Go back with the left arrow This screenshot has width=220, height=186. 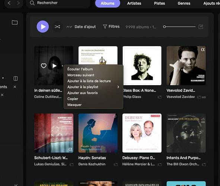click(9, 3)
